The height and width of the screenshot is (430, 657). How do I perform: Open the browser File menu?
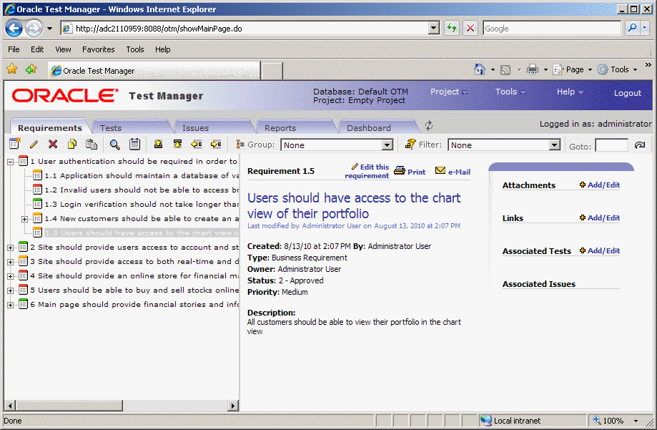coord(14,49)
